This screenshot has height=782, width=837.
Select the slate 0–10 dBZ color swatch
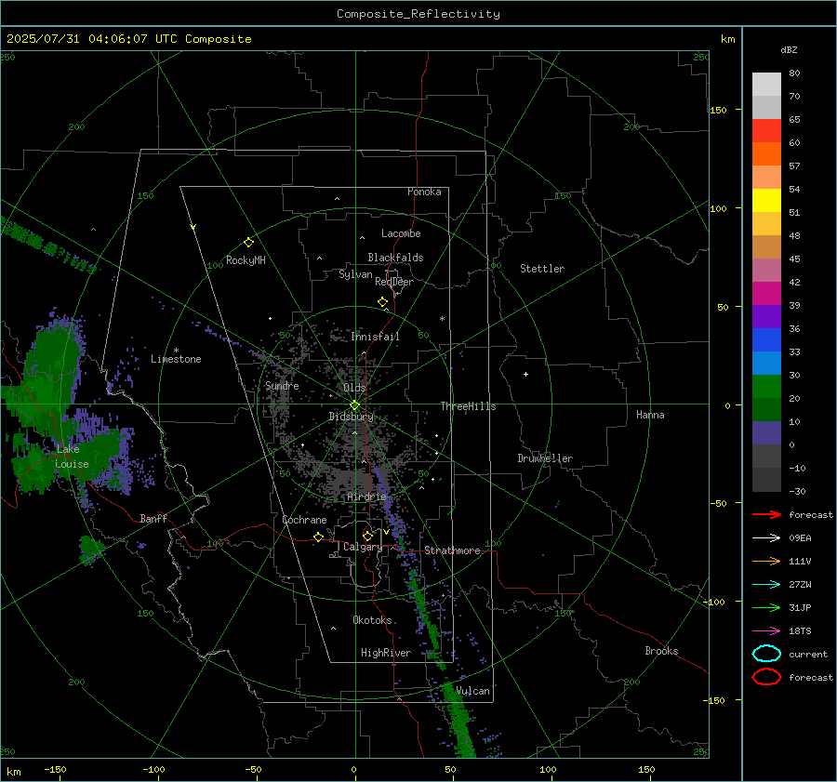coord(766,433)
